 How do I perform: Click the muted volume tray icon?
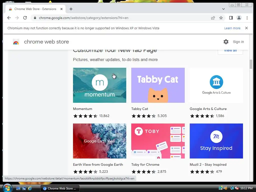pos(237,188)
